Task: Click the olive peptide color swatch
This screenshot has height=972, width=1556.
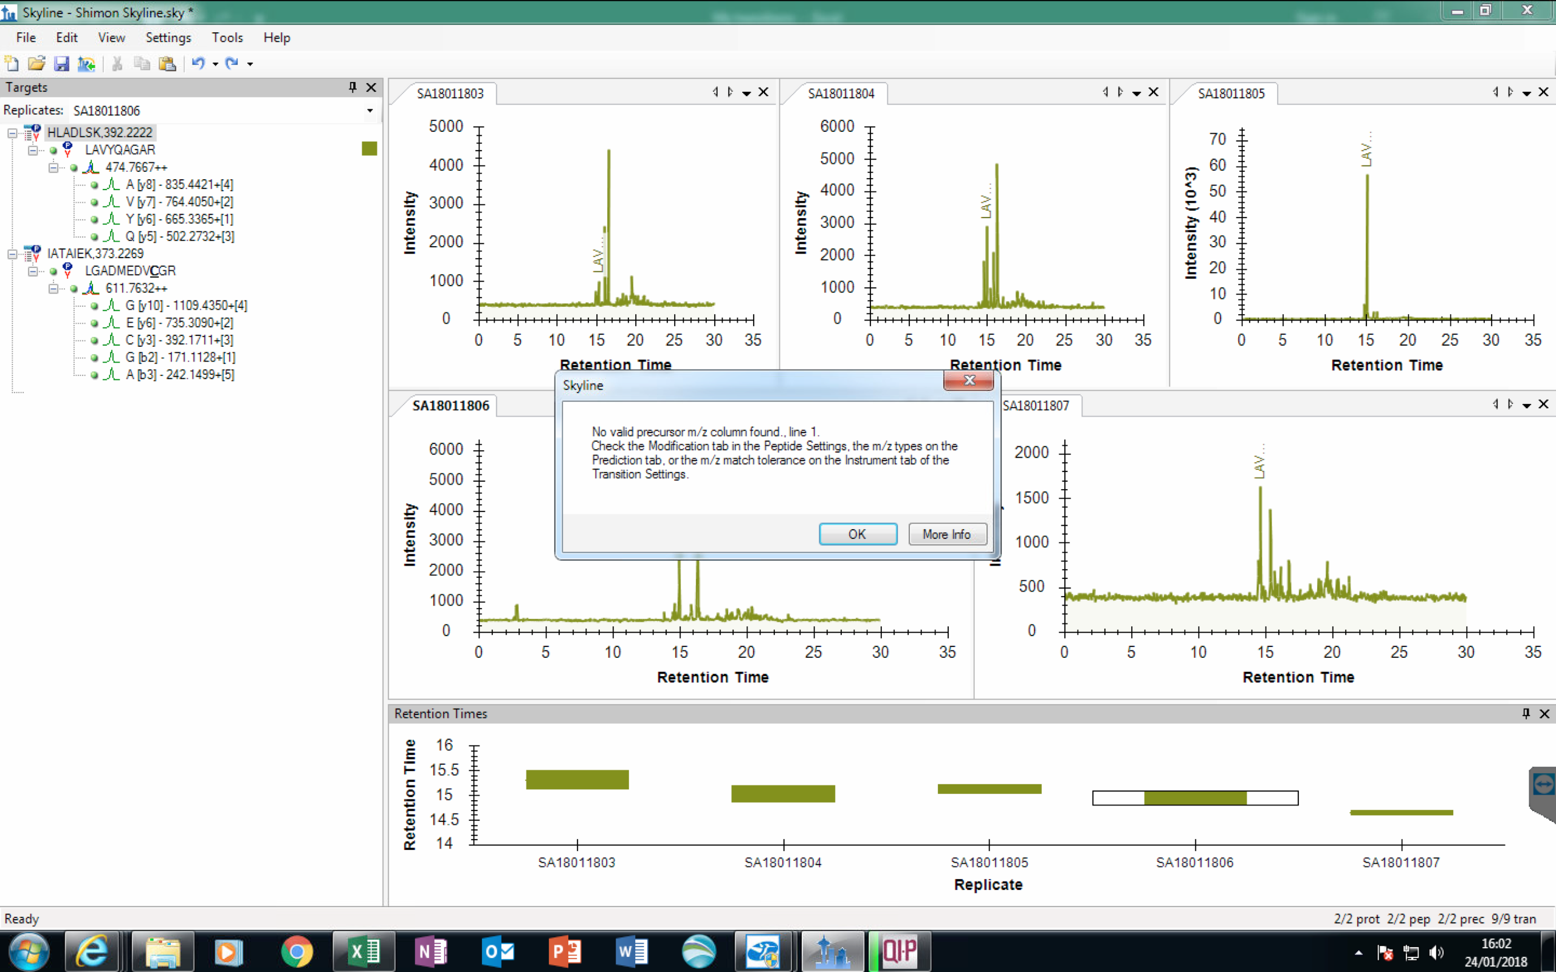Action: click(369, 149)
